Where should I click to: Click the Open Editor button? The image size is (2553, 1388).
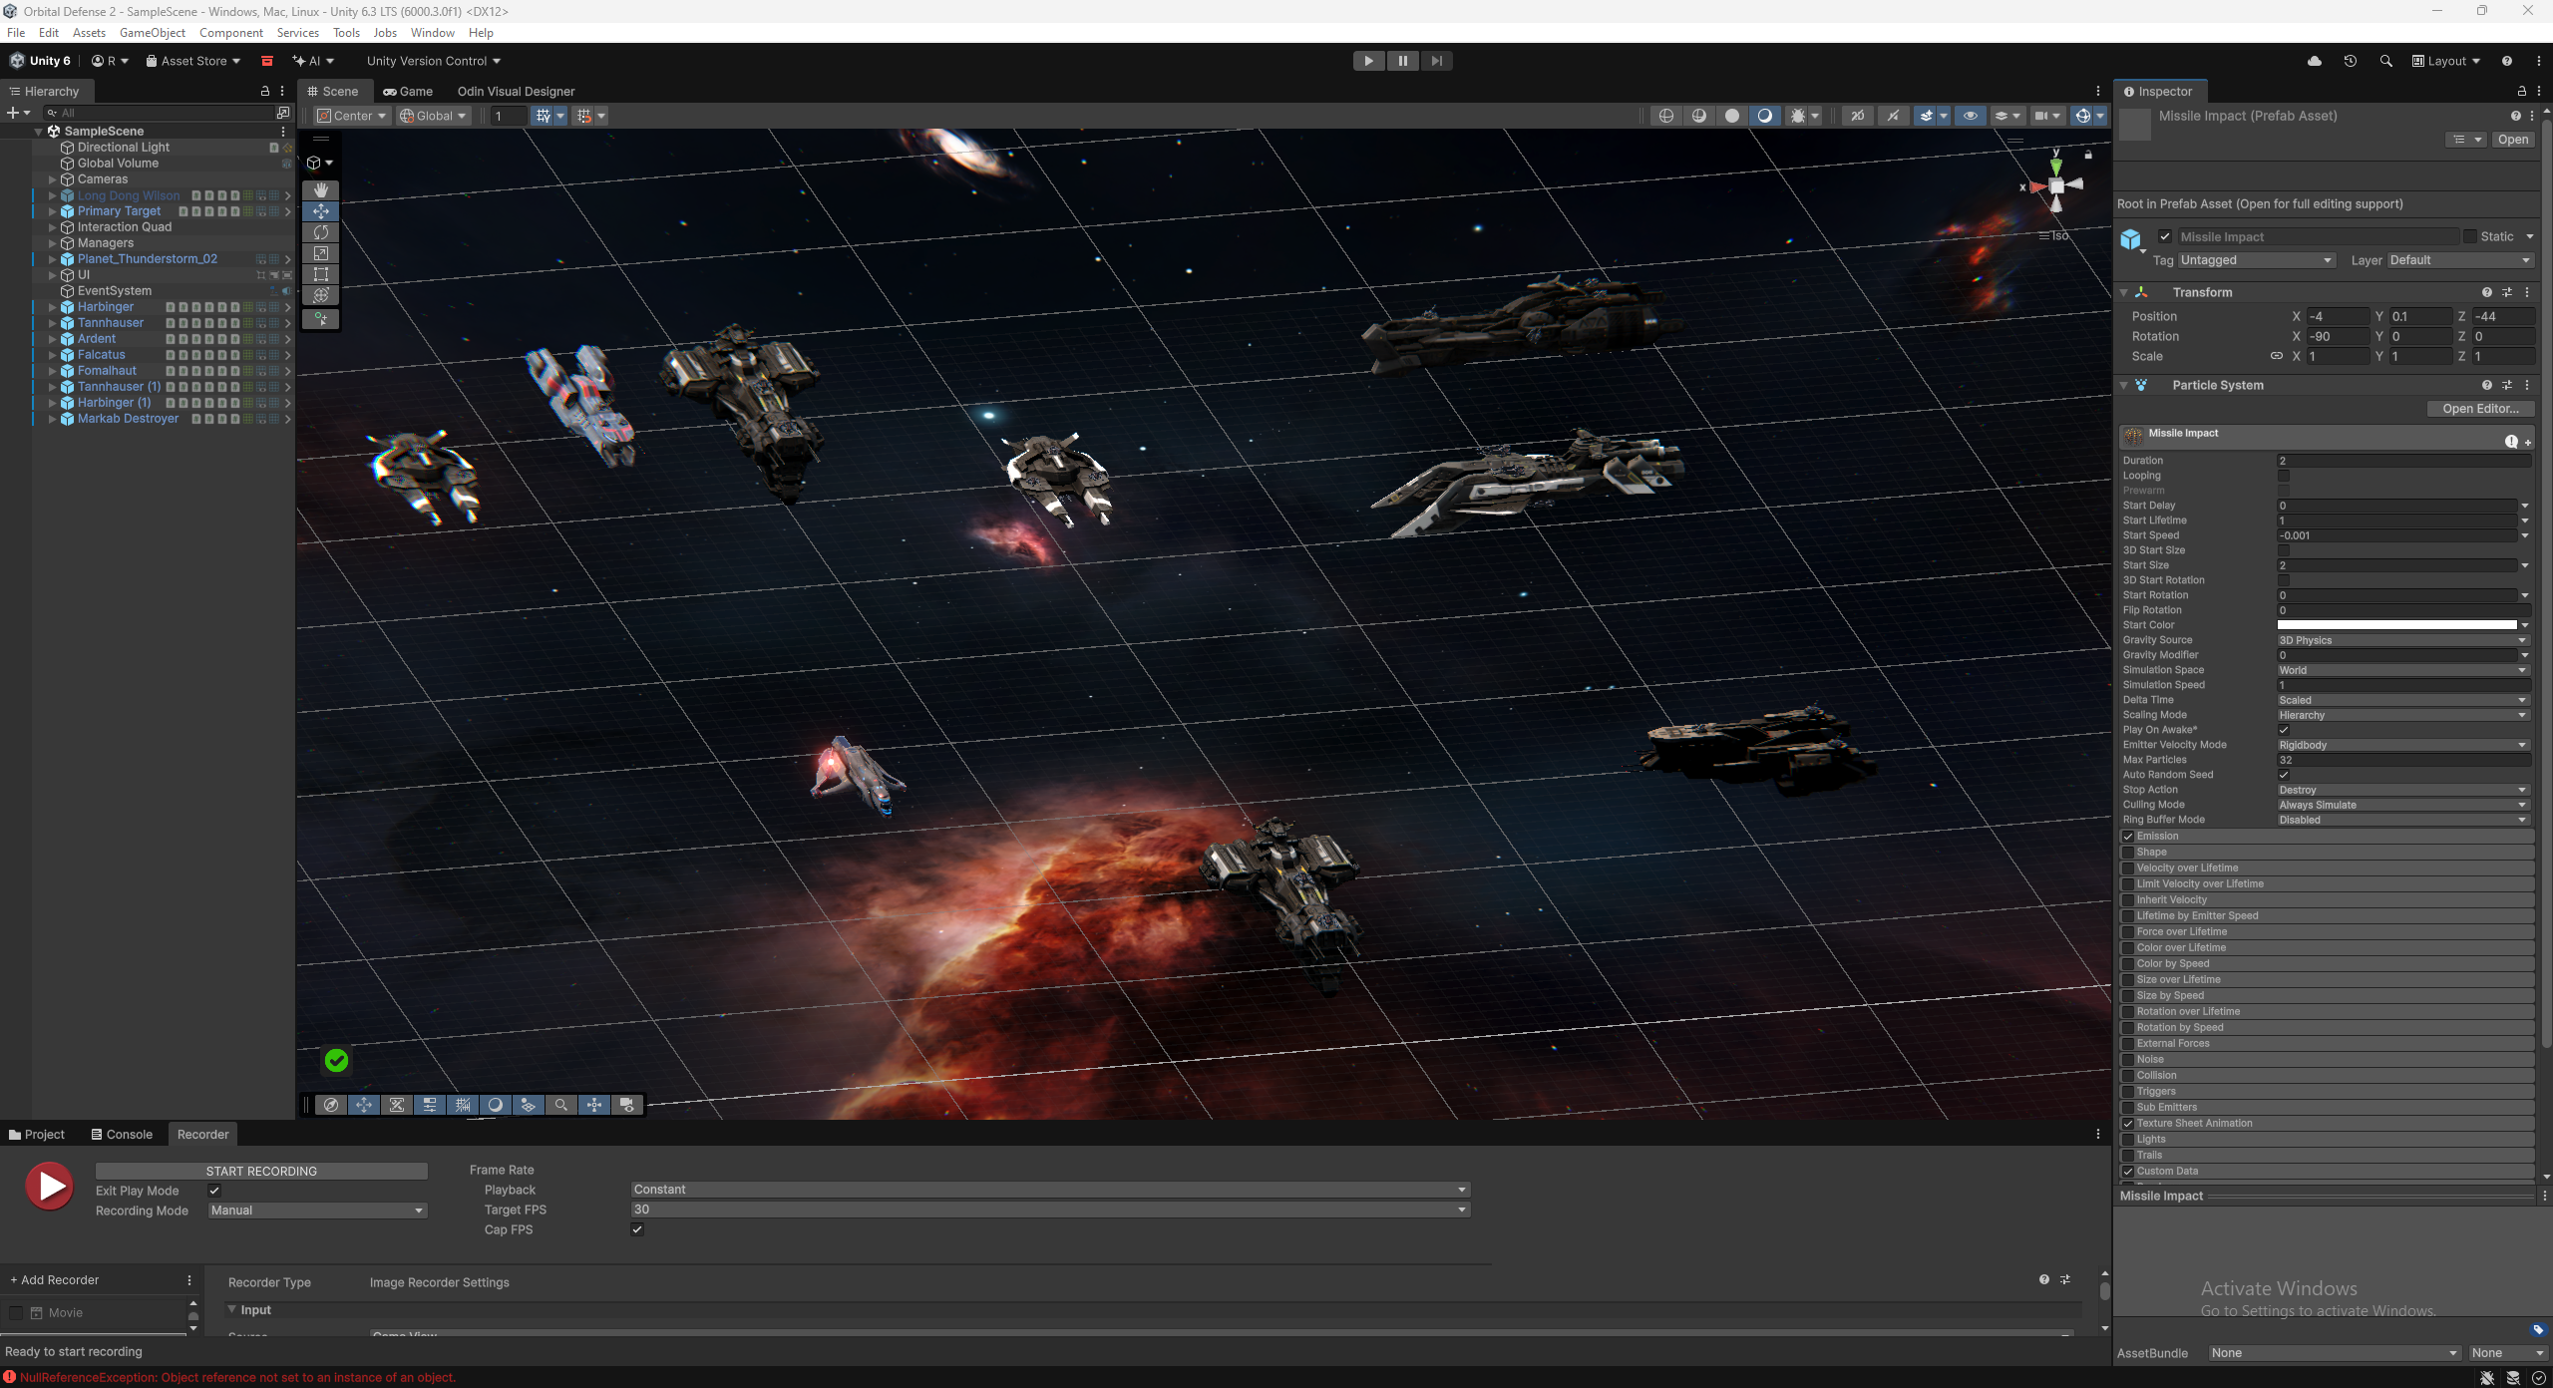coord(2480,409)
